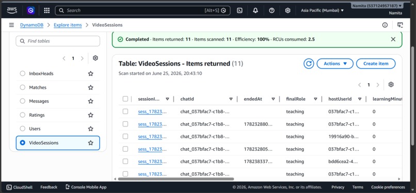
Task: Select the Ratings radio button
Action: [x=23, y=115]
